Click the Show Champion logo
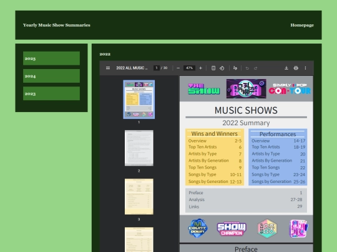The width and height of the screenshot is (337, 252). click(x=232, y=228)
